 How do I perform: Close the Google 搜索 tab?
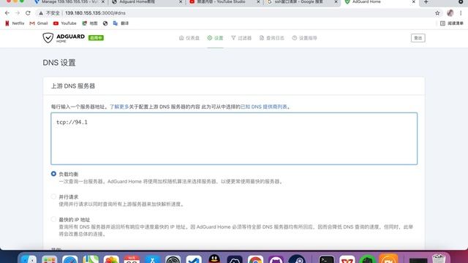(336, 2)
